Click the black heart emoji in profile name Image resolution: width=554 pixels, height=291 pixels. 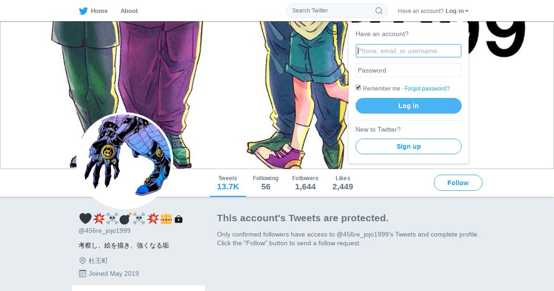click(85, 218)
